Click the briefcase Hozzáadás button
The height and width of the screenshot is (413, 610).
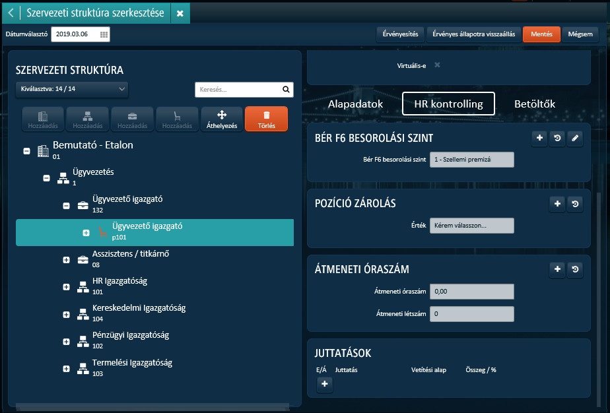tap(132, 119)
